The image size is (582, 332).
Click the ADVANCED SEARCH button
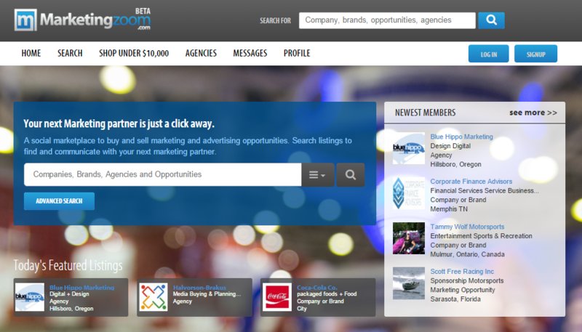pyautogui.click(x=59, y=201)
